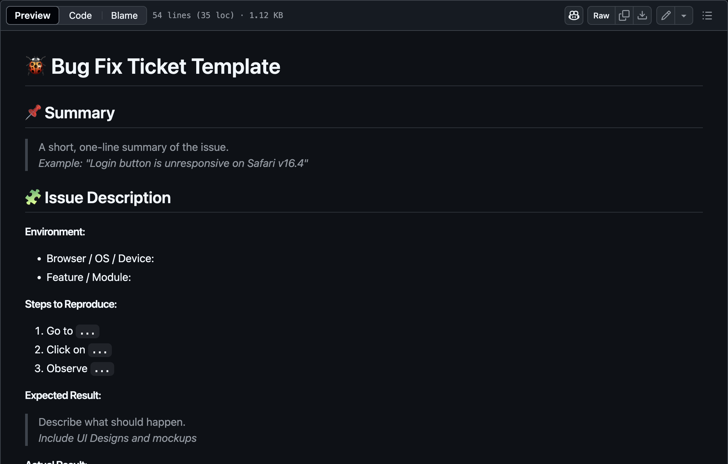Click step 2 'Click on ...'

tap(79, 350)
